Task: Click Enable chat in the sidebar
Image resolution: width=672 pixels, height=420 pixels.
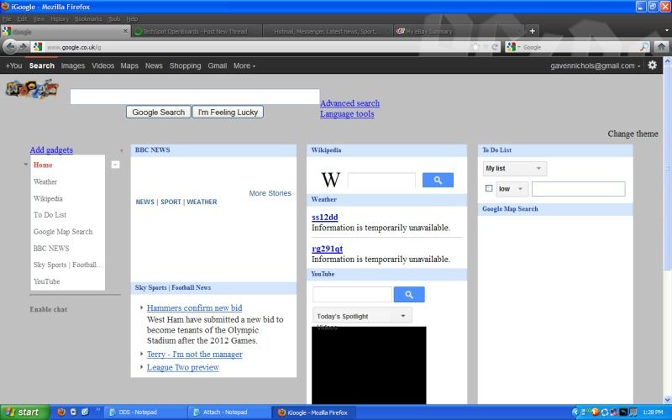Action: (49, 309)
